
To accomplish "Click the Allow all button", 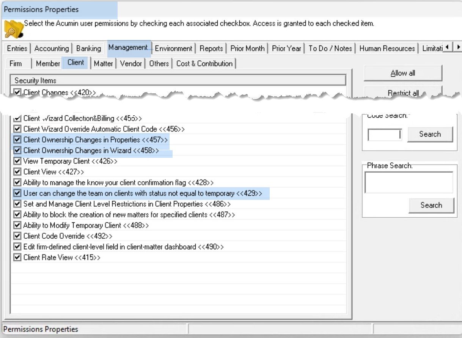I will pyautogui.click(x=403, y=73).
